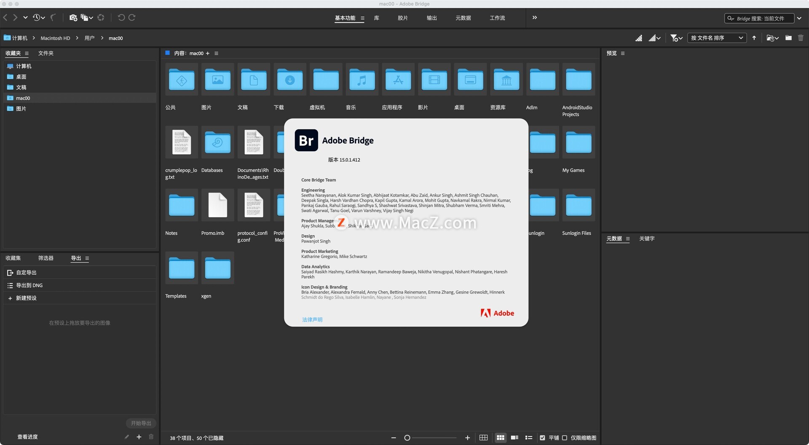The width and height of the screenshot is (809, 445).
Task: Expand the workspace overflow double-chevron
Action: 534,17
